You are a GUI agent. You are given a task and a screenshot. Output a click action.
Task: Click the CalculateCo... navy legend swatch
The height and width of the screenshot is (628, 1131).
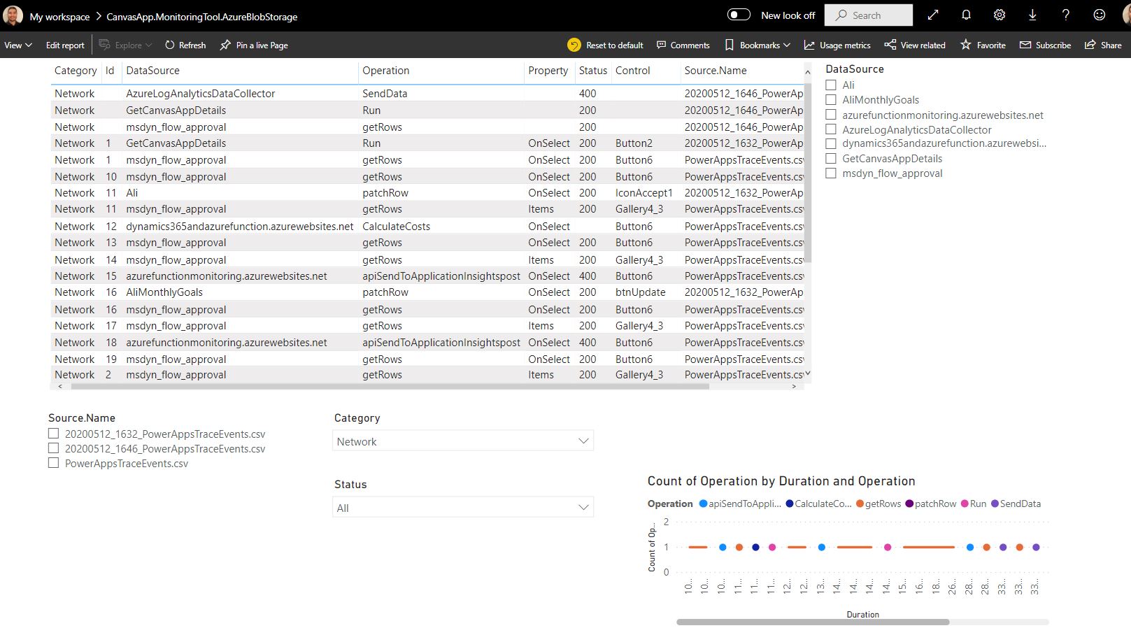[x=789, y=504]
